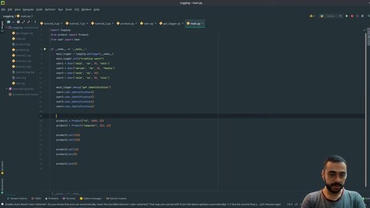Click the crosshair select opened file icon
This screenshot has width=370, height=208.
coord(18,22)
